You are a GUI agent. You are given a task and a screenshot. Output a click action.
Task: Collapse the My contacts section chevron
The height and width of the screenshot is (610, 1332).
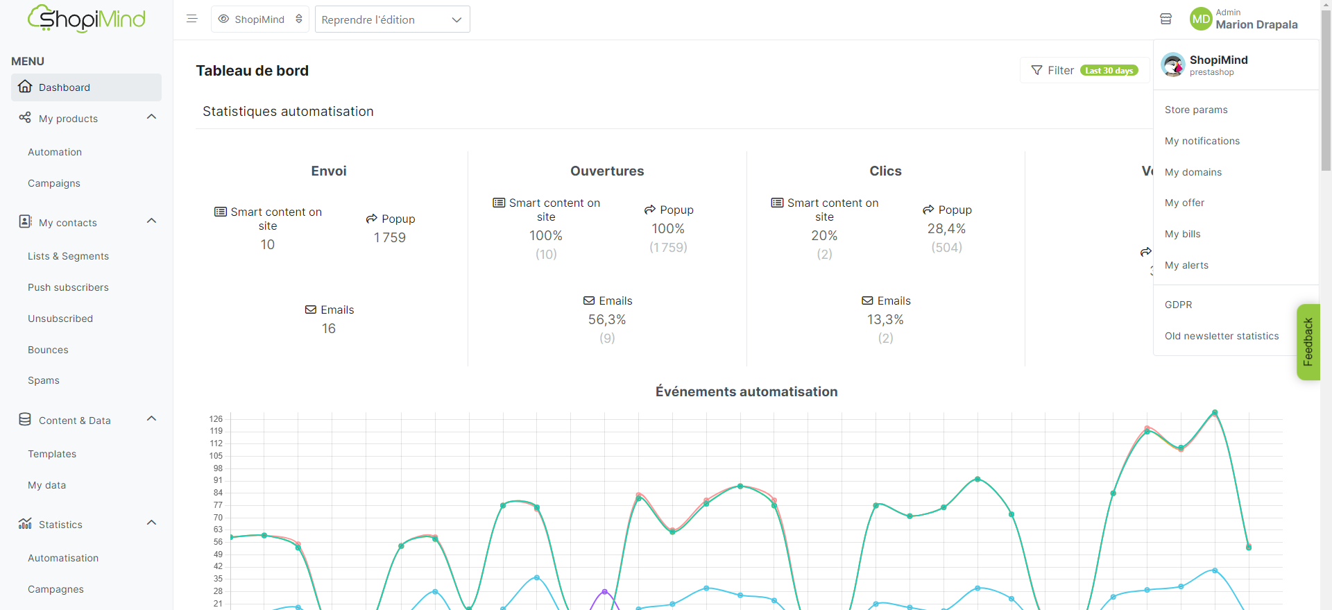(152, 221)
